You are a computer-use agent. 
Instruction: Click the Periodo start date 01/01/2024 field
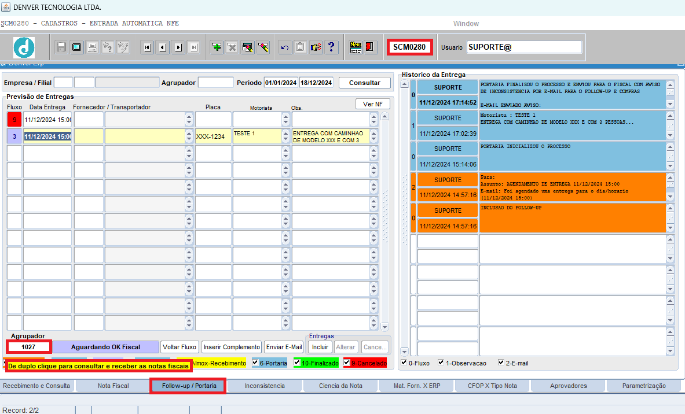click(x=280, y=83)
